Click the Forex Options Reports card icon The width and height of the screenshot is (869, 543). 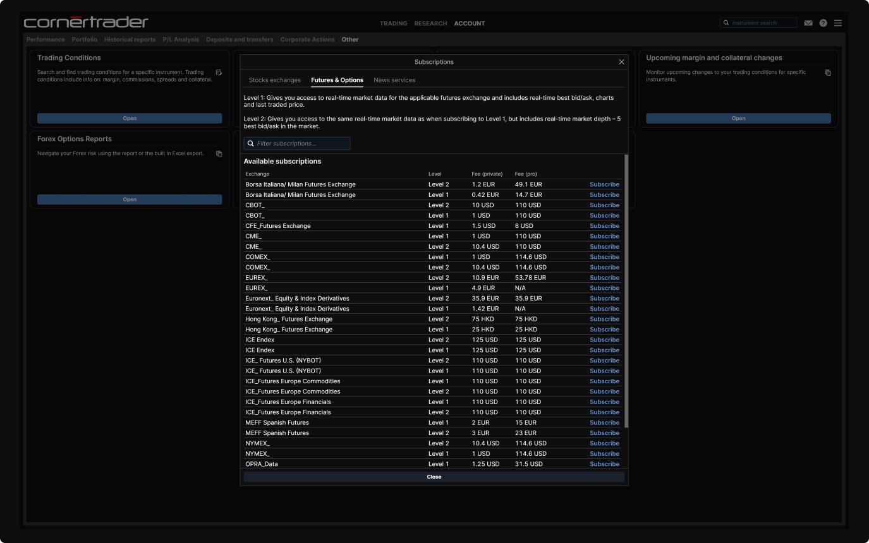tap(219, 153)
